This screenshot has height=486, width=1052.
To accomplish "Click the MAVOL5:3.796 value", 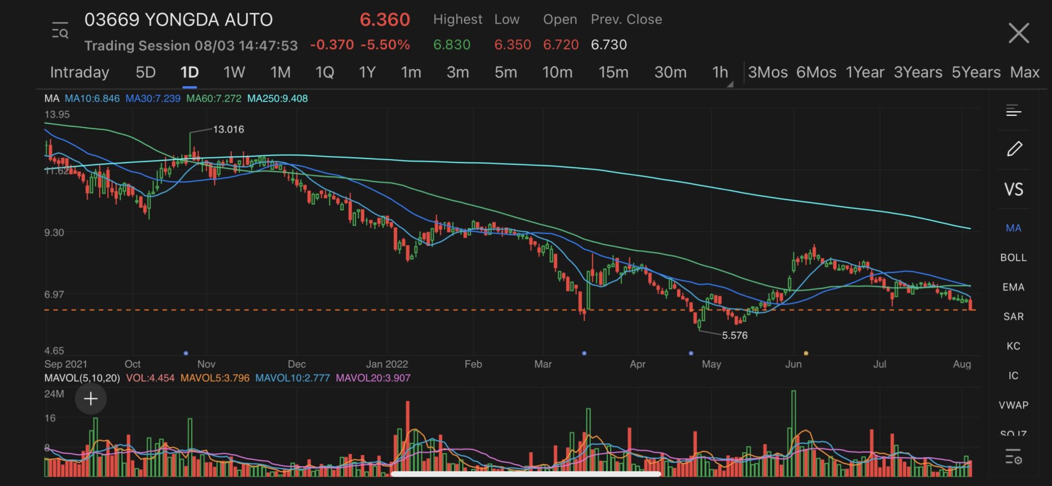I will [x=215, y=378].
